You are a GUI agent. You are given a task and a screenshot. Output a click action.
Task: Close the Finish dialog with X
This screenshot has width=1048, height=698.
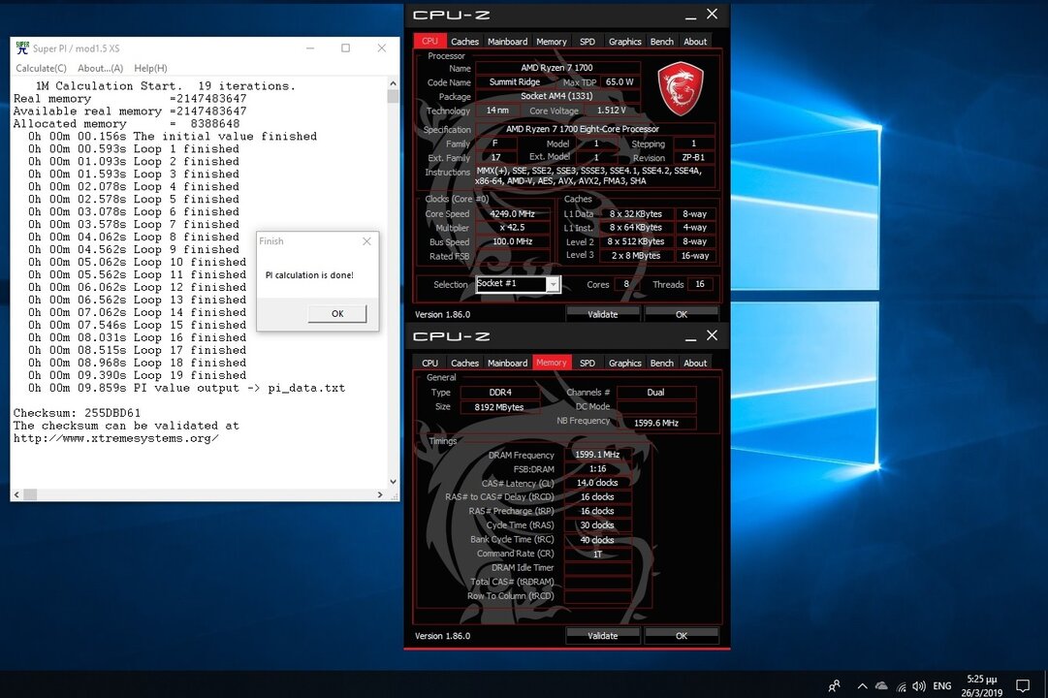(366, 241)
